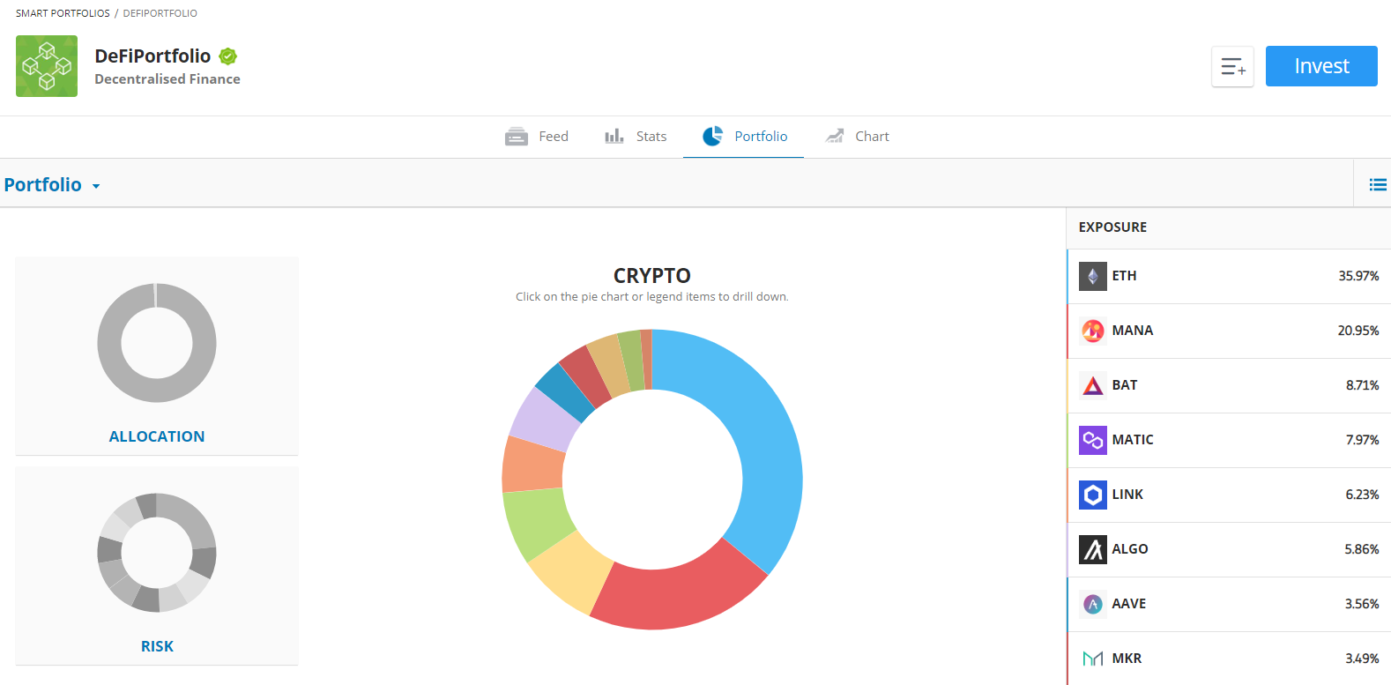Click the orange LINK pie slice
The height and width of the screenshot is (685, 1391).
[532, 464]
